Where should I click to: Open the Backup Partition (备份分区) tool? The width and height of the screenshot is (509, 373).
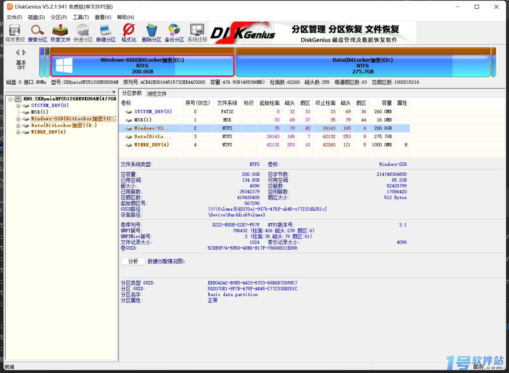(x=174, y=33)
